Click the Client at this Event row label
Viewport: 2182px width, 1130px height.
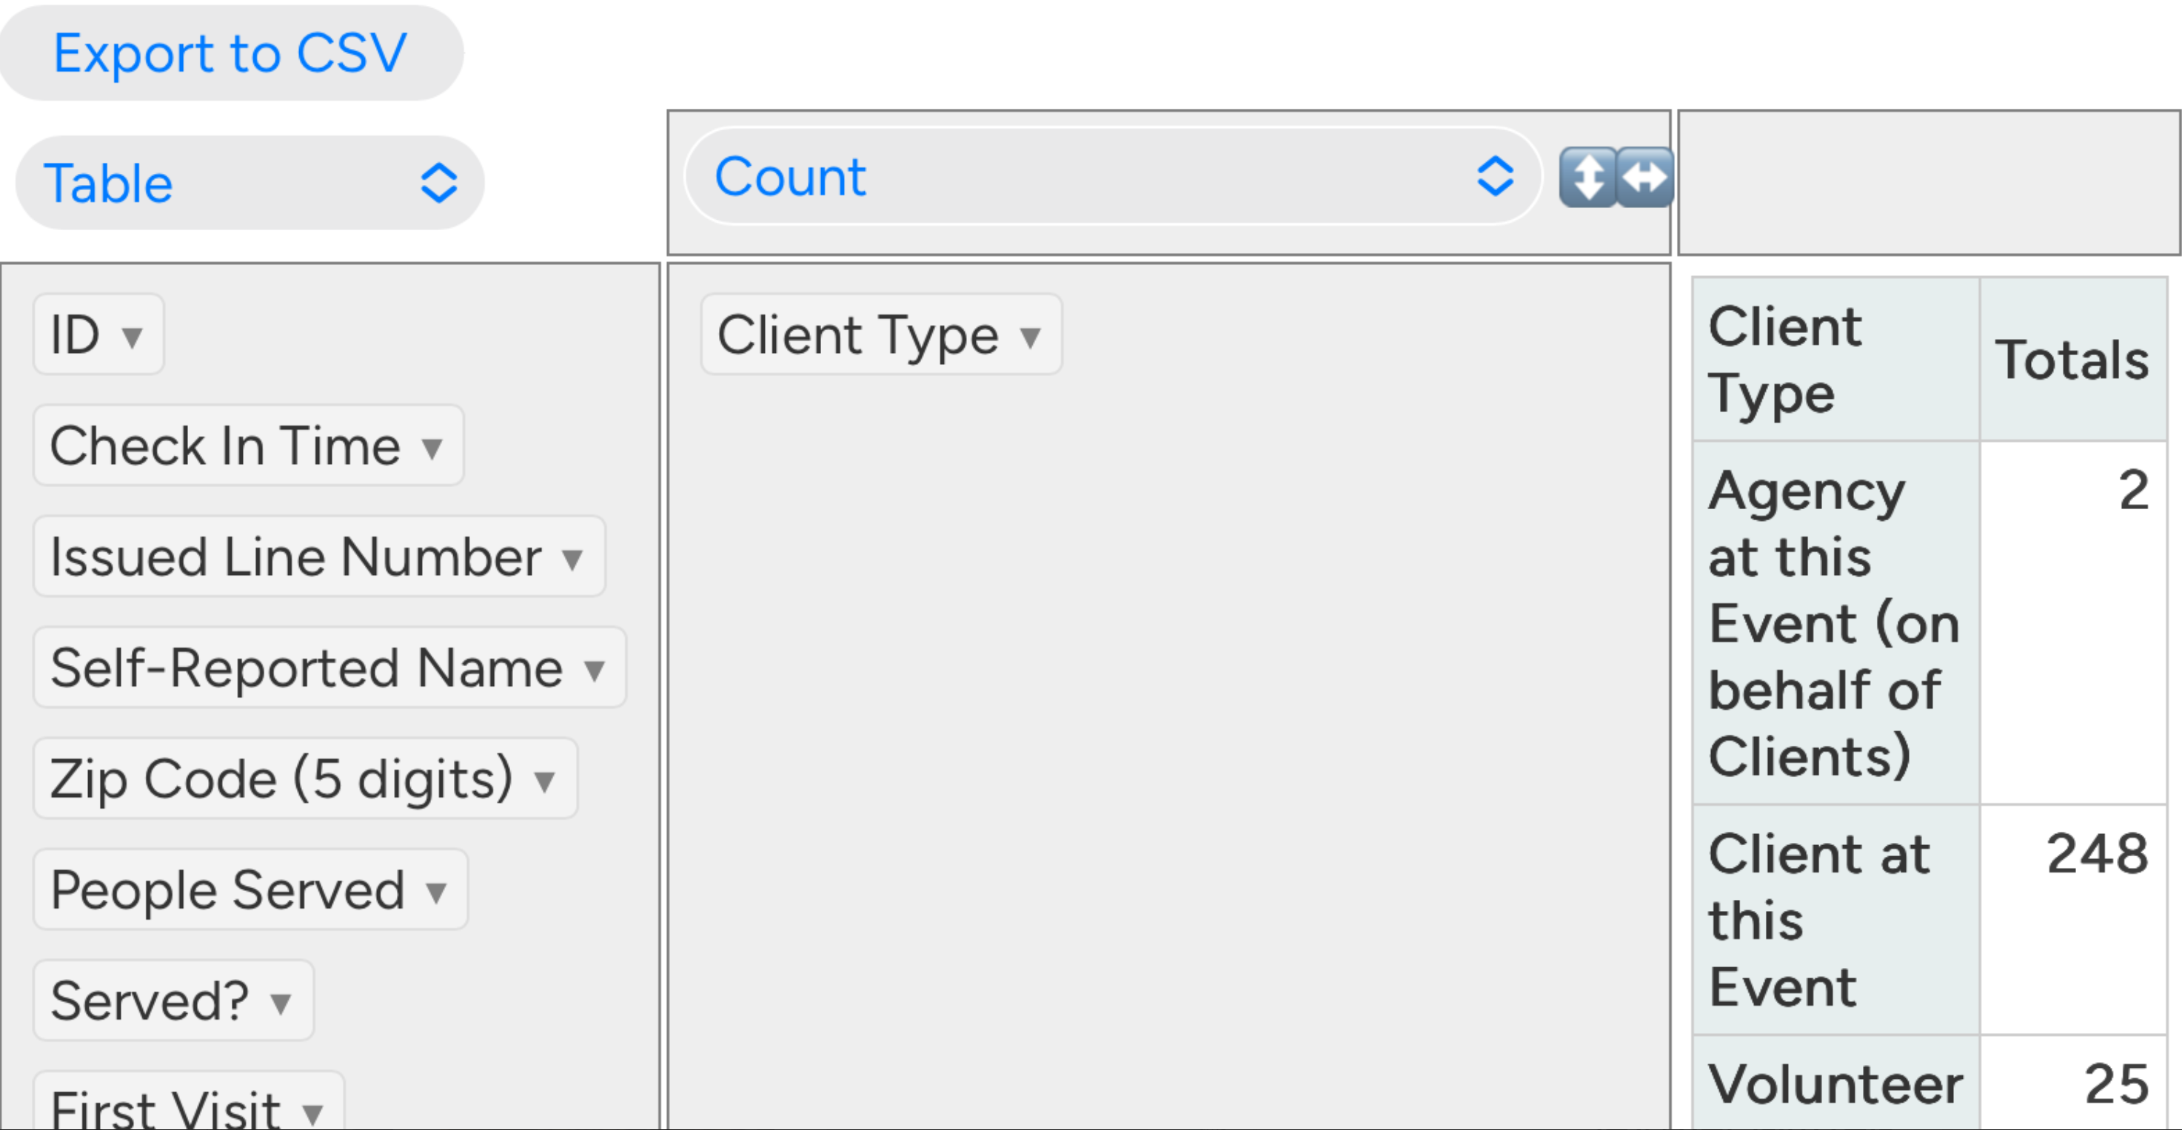tap(1835, 919)
